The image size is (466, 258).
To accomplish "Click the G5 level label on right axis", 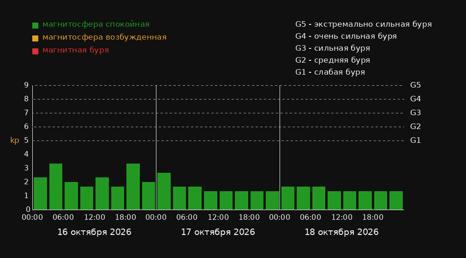I will (415, 85).
